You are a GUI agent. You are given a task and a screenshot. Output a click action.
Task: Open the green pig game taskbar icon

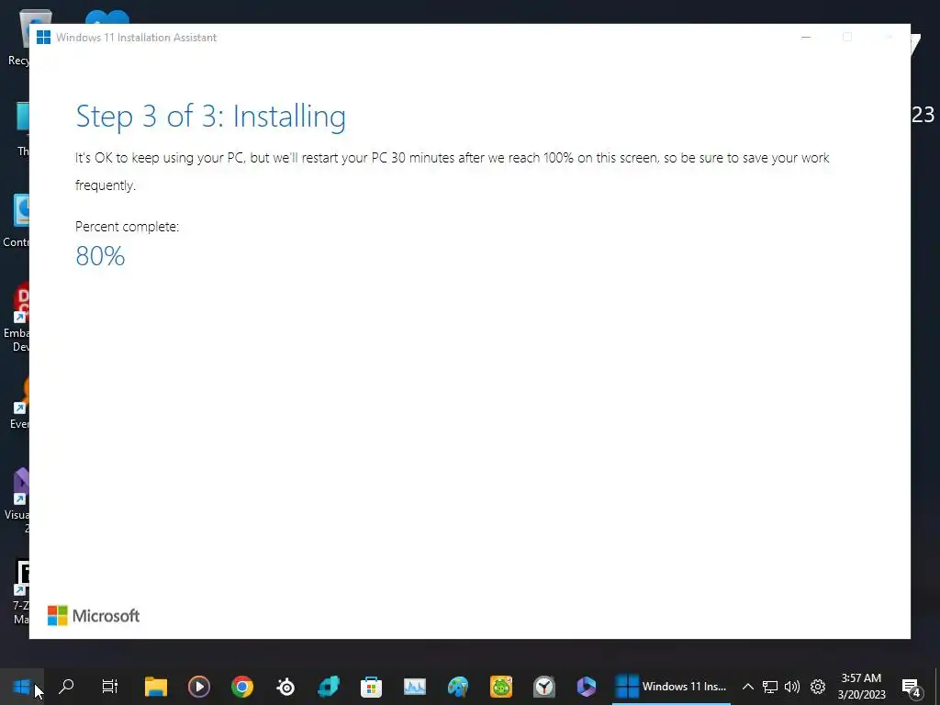pos(500,687)
